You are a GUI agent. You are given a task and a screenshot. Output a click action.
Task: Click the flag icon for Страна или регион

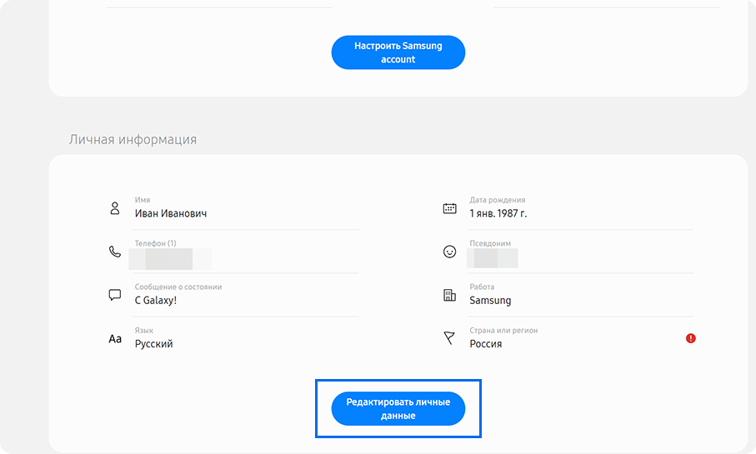(x=449, y=338)
